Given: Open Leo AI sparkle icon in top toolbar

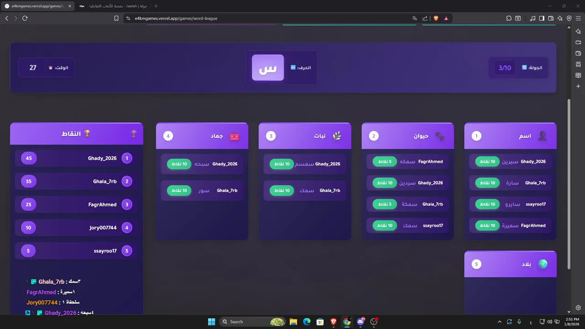Looking at the screenshot, I should point(560,18).
